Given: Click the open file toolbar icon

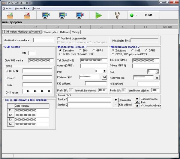Looking at the screenshot, I should pos(10,15).
